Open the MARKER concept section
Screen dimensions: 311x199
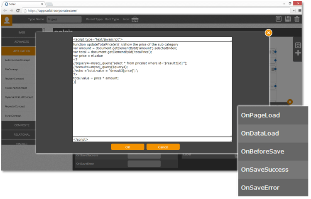pos(19,143)
